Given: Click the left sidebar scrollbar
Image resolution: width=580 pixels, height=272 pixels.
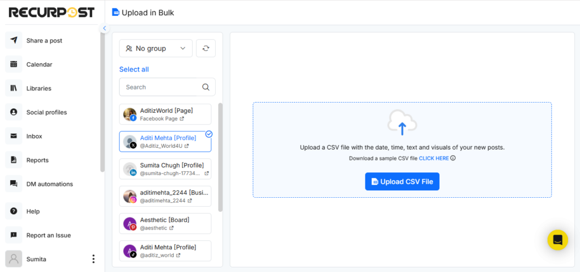Looking at the screenshot, I should click(x=103, y=102).
